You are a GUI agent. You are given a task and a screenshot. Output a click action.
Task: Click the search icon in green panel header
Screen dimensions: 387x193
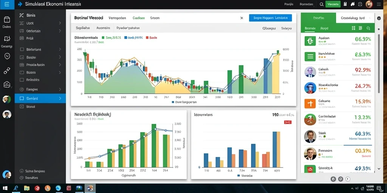coord(368,28)
